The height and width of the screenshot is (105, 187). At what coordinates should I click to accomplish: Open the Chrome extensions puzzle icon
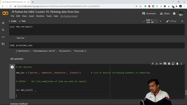coord(176,6)
